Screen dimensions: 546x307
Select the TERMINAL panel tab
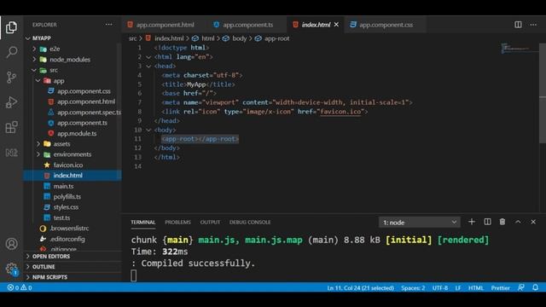[x=143, y=222]
